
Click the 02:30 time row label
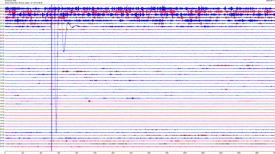click(x=2, y=23)
